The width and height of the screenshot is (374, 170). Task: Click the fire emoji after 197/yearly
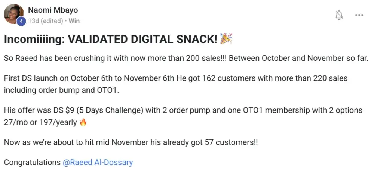(x=83, y=122)
